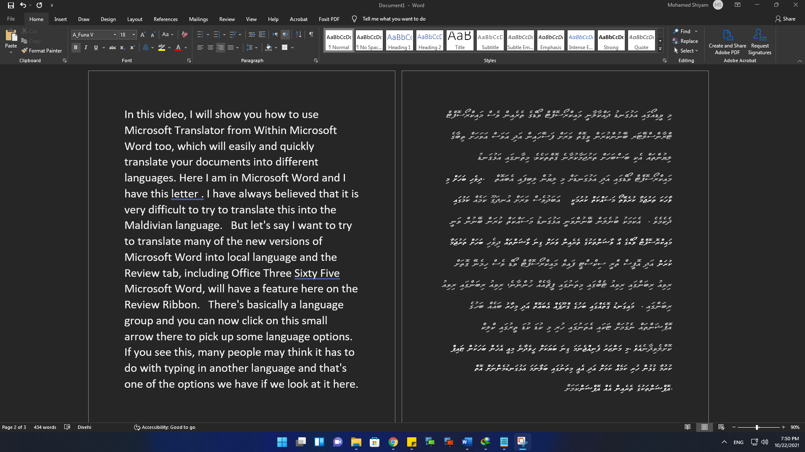Click the Bullets list icon
Image resolution: width=805 pixels, height=452 pixels.
point(200,35)
